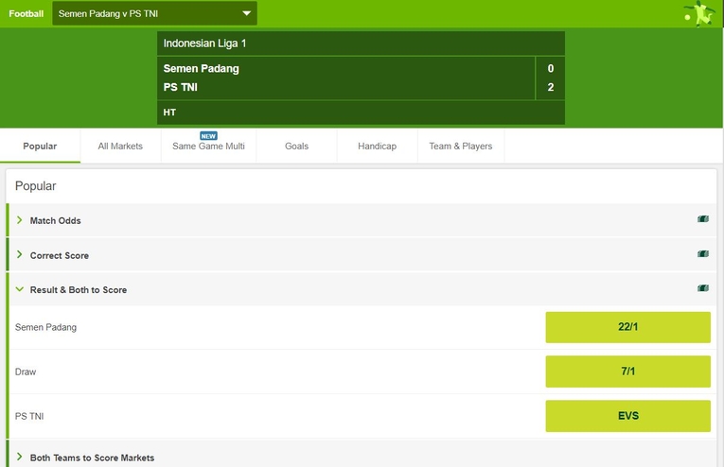Click the Football link in the header
Screen dimensions: 724x467
pos(26,14)
